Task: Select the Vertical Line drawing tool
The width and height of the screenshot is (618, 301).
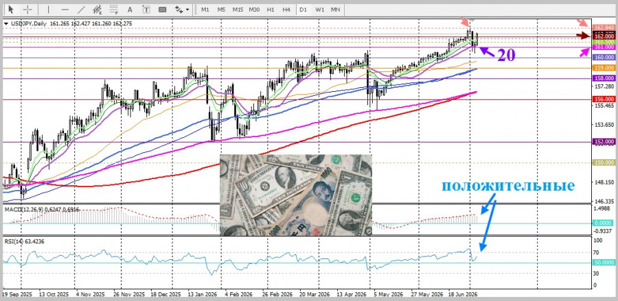Action: click(48, 10)
